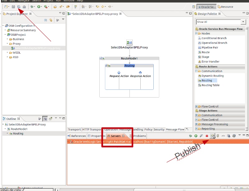249x191 pixels.
Task: Click the Back navigation arrow in toolbar
Action: click(103, 7)
